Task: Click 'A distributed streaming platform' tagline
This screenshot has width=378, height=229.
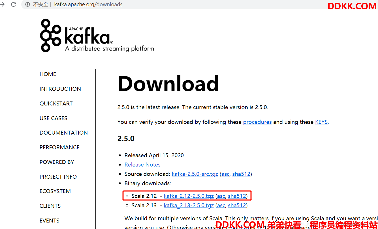Action: tap(110, 49)
